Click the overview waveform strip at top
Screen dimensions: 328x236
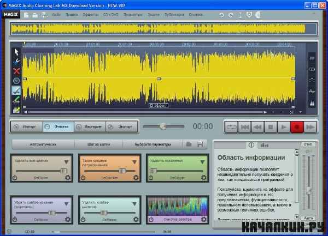point(164,28)
